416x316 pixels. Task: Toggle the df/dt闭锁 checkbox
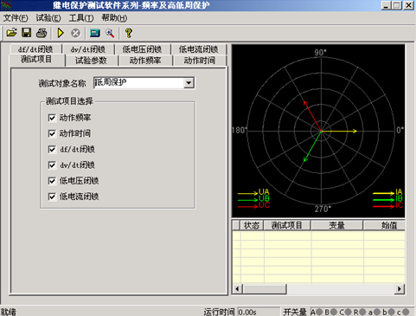[x=52, y=150]
